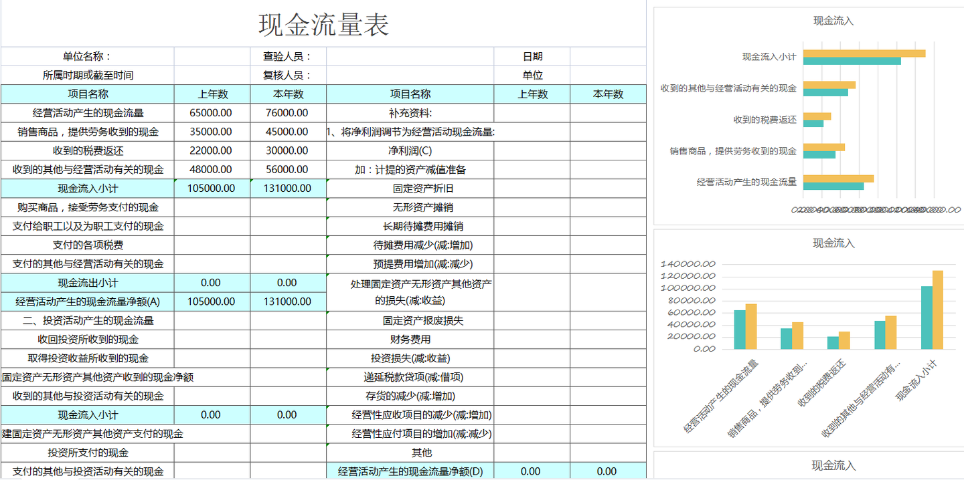964x480 pixels.
Task: Click the 105000.00 subtotal cell
Action: coord(212,188)
